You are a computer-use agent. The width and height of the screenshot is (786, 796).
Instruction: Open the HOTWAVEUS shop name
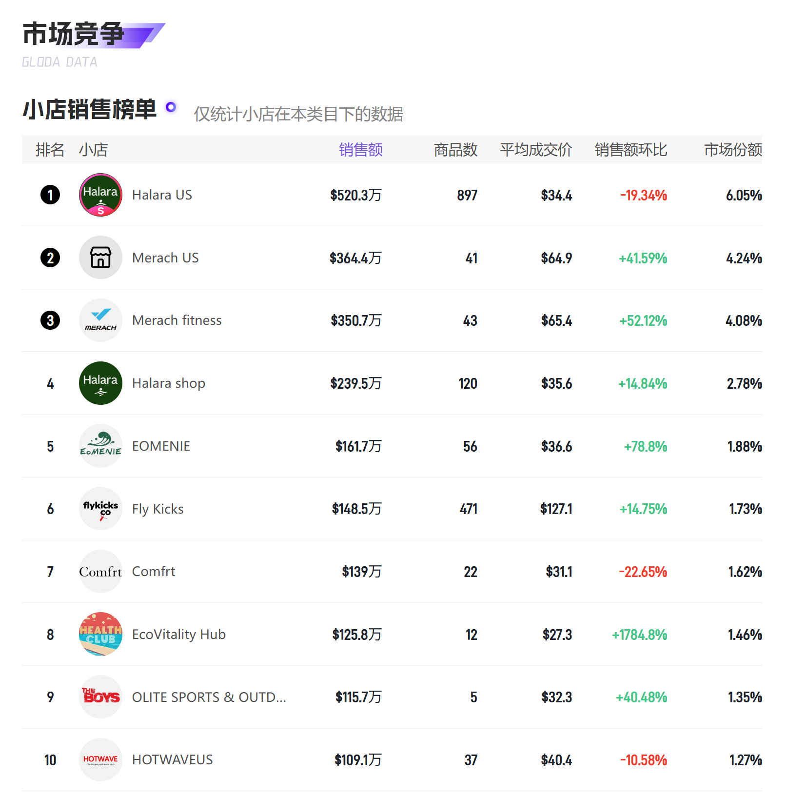[173, 760]
